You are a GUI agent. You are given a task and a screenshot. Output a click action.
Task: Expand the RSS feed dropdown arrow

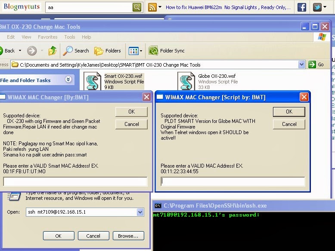point(160,7)
